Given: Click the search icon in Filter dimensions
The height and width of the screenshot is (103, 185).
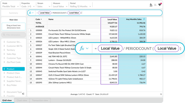Looking at the screenshot, I should tap(4, 35).
